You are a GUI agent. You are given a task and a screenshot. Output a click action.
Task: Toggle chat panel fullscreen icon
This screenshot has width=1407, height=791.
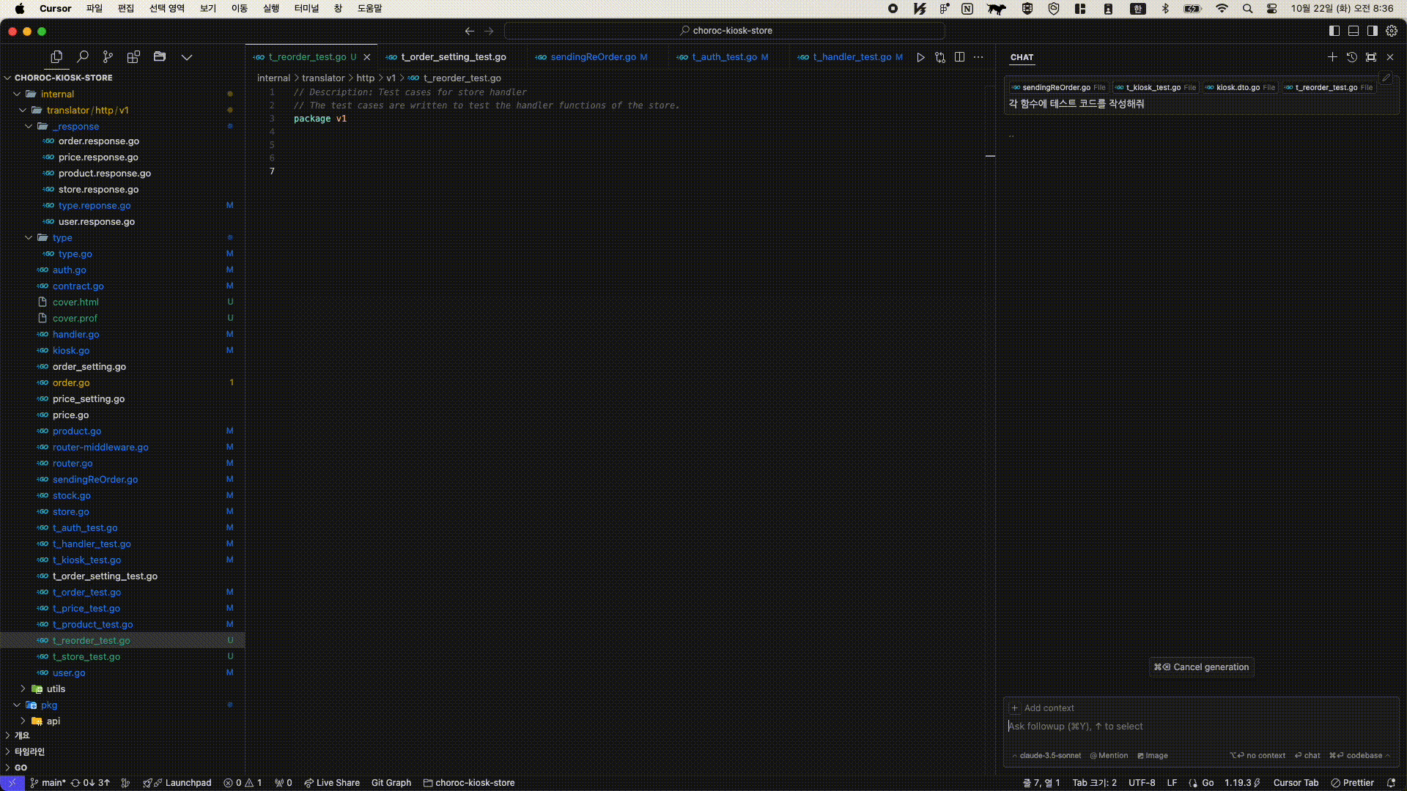[1371, 57]
